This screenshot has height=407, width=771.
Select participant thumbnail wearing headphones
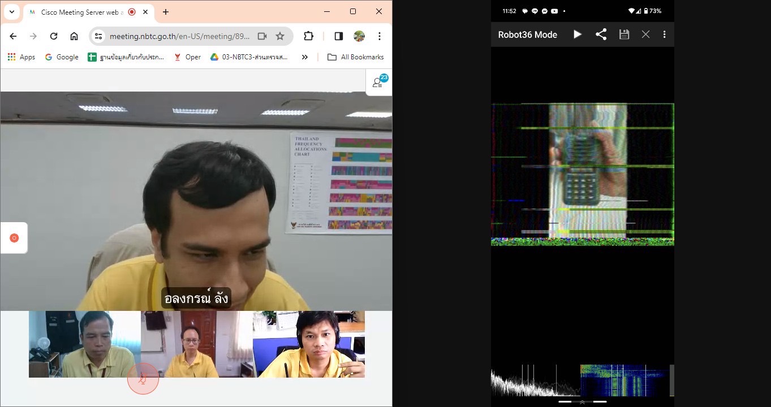click(309, 344)
